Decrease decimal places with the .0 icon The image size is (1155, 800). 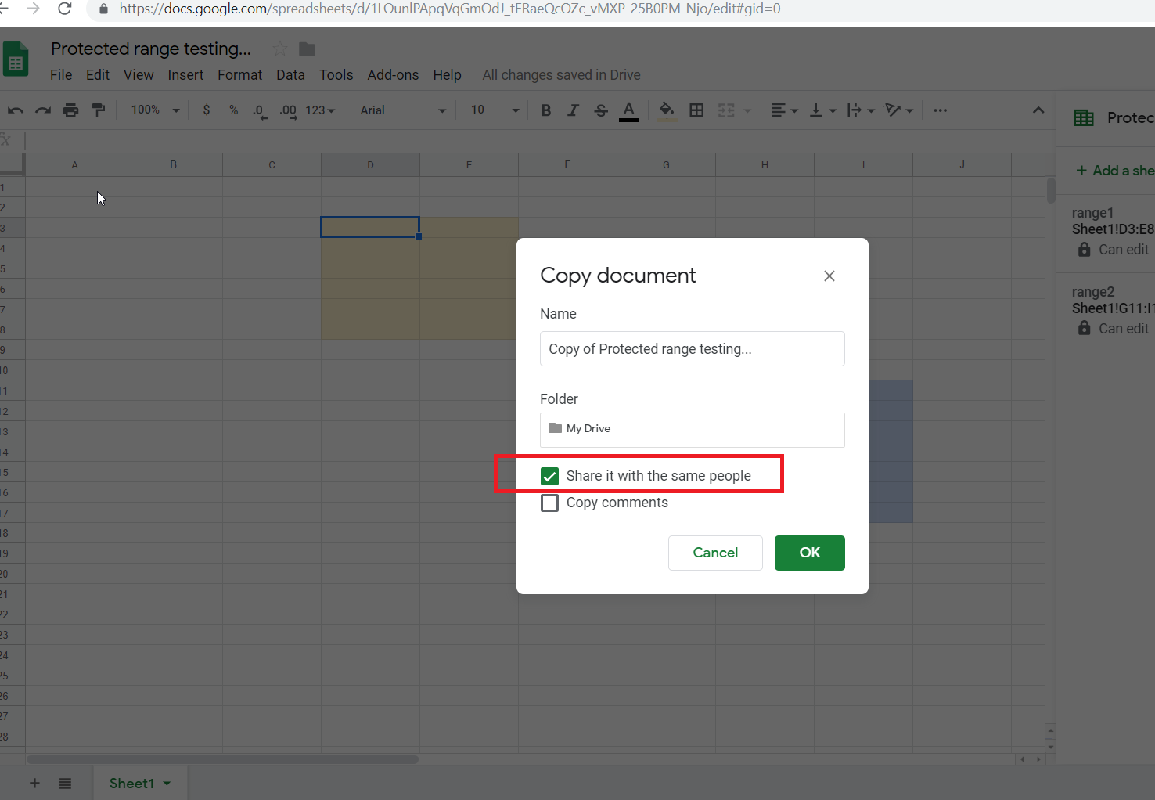click(259, 110)
